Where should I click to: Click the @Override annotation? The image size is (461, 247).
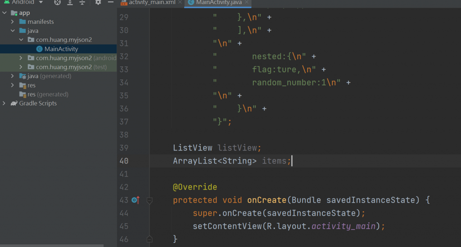pos(195,187)
